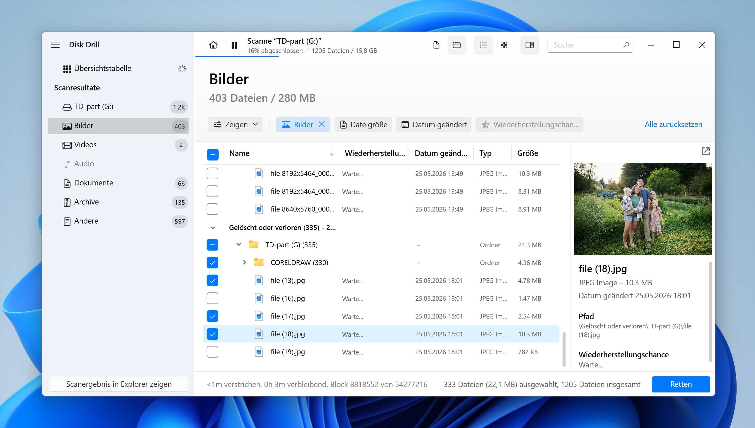Click the file list vertical scrollbar

[x=564, y=349]
